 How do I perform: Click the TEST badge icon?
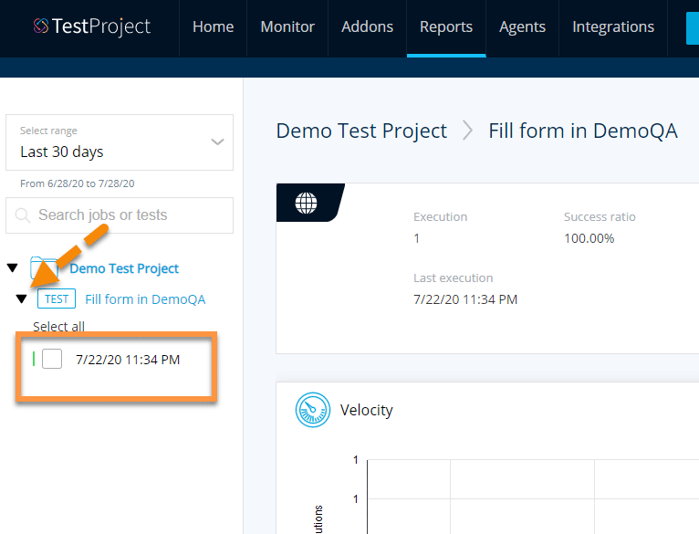[x=57, y=298]
